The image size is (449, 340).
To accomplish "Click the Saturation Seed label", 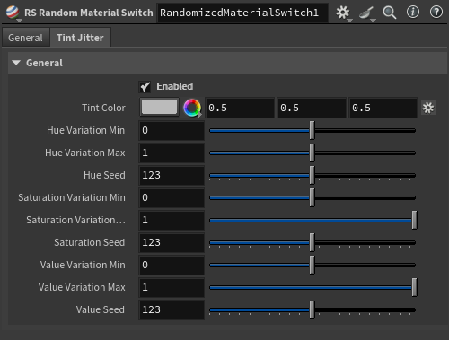I will pos(90,242).
